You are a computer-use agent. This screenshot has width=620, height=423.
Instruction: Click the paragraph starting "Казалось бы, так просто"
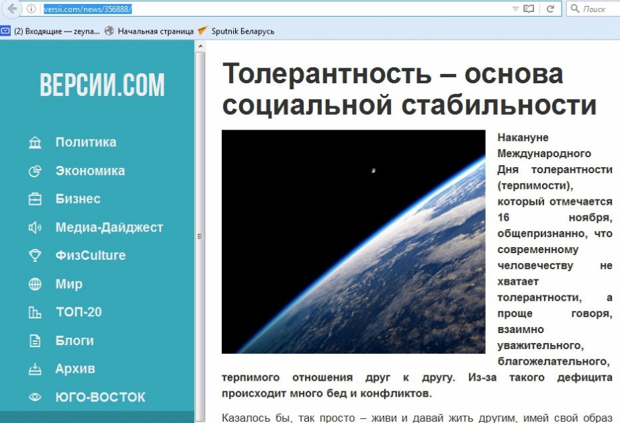point(416,418)
